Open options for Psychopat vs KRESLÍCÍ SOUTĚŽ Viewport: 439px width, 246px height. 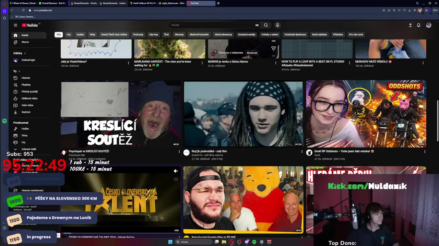179,152
